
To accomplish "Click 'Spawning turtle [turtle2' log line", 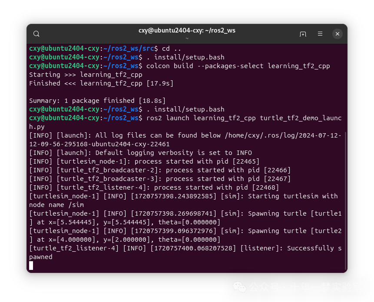I will pos(185,231).
